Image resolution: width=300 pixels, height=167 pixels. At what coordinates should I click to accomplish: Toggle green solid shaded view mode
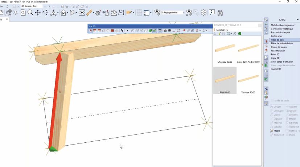click(150, 31)
